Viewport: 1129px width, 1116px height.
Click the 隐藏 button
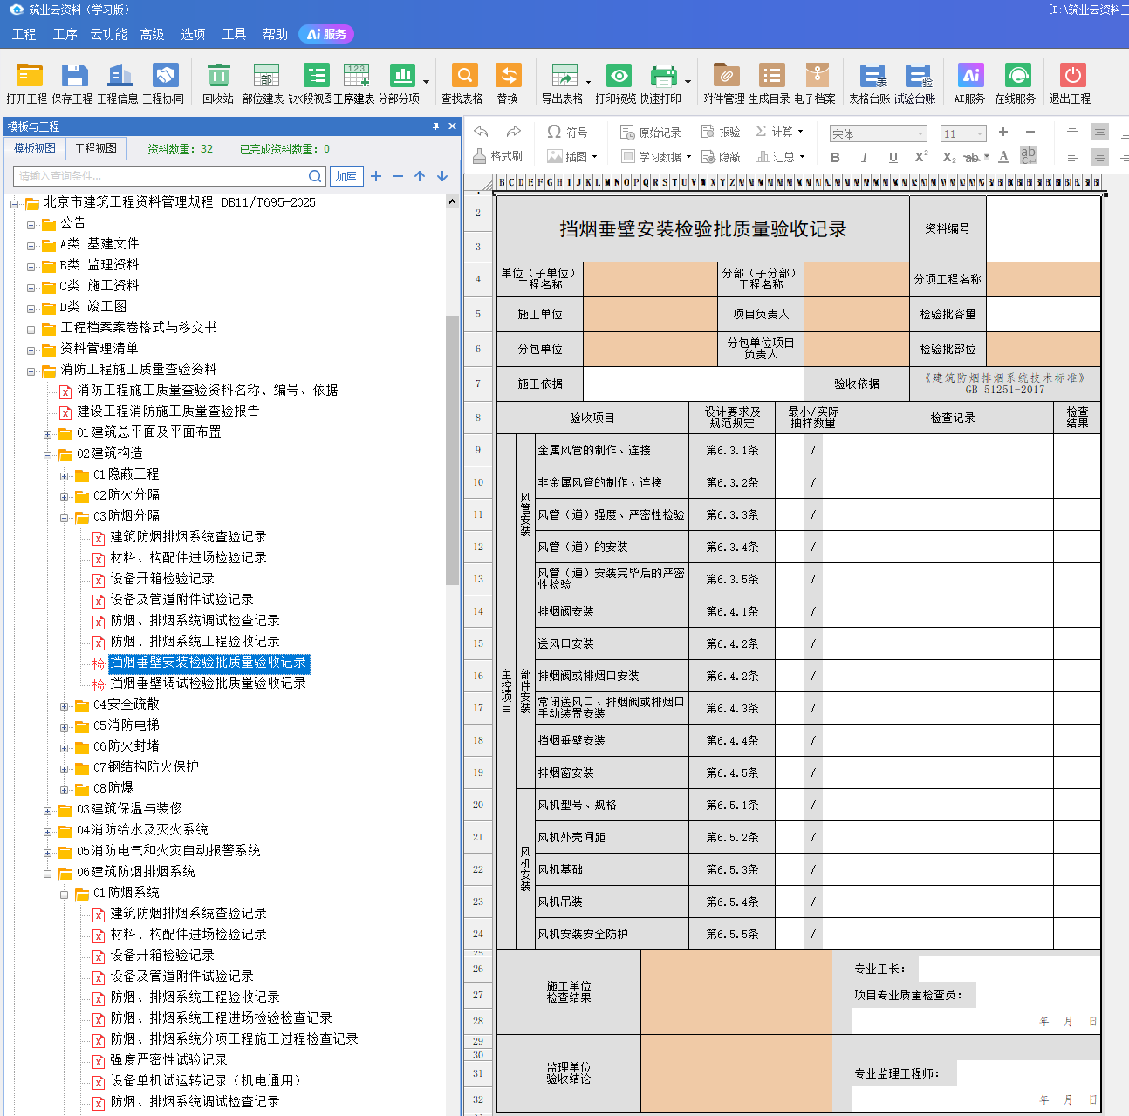722,156
